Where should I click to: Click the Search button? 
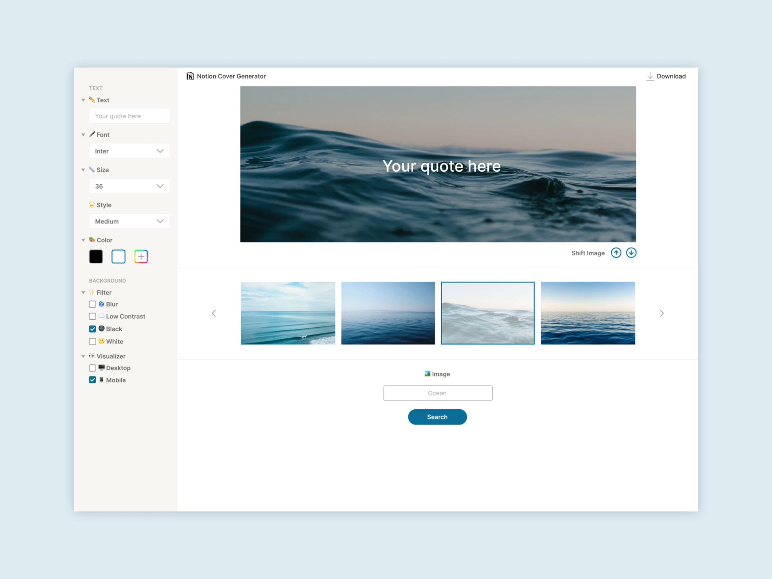[438, 417]
